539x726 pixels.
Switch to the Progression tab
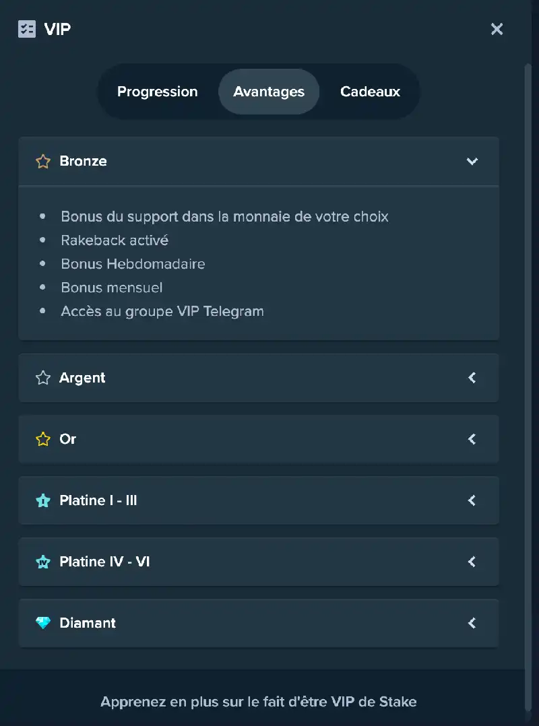[158, 92]
